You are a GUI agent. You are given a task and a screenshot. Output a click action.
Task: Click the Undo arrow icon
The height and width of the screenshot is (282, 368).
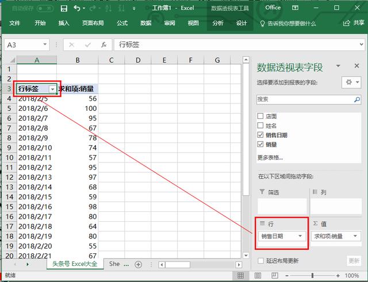coord(76,8)
